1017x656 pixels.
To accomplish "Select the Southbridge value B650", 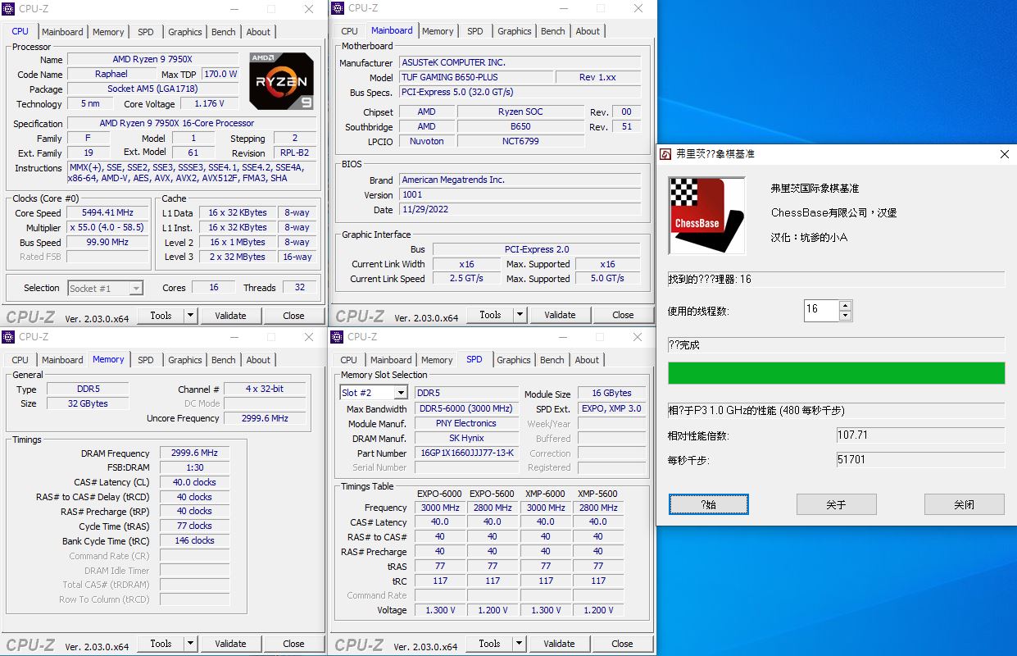I will (520, 126).
